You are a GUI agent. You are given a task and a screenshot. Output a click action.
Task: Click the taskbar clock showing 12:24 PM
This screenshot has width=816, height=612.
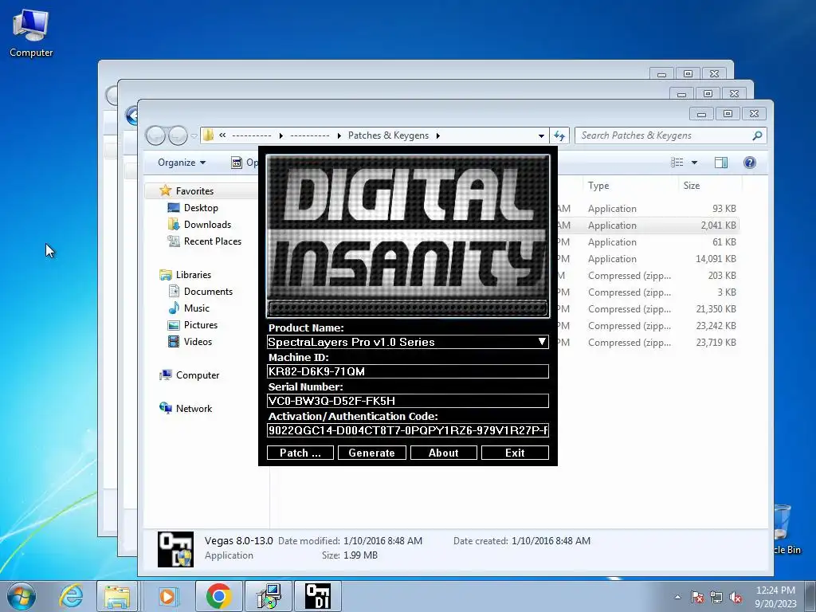[775, 597]
